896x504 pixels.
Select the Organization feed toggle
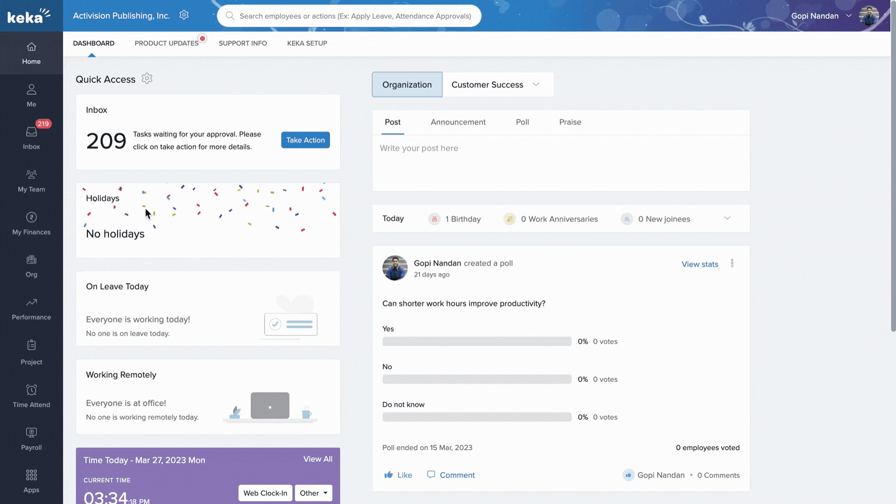pyautogui.click(x=407, y=84)
